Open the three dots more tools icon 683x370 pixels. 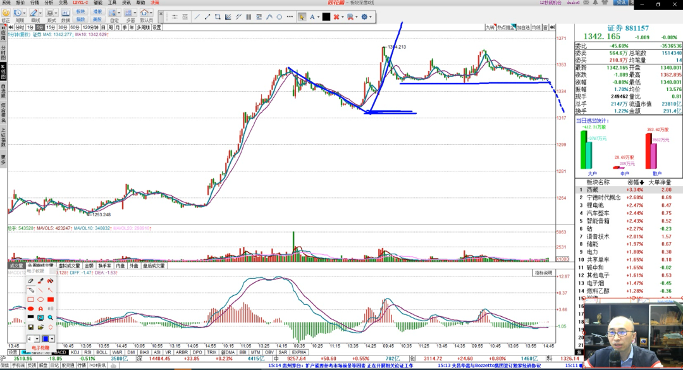290,17
